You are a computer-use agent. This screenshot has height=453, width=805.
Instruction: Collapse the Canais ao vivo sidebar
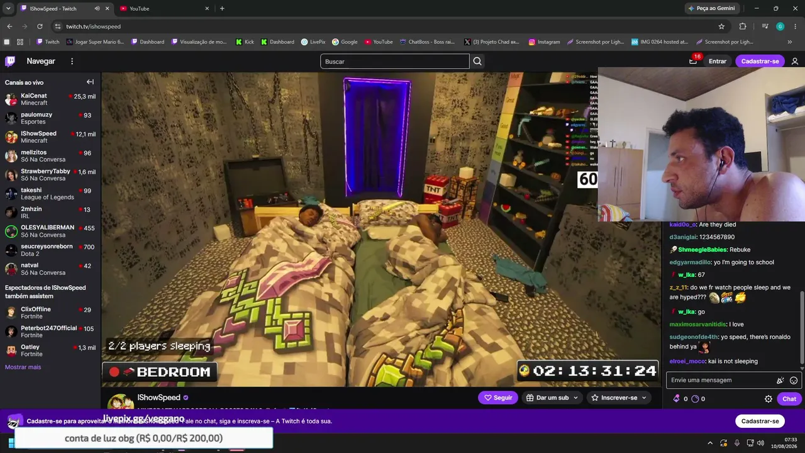click(x=90, y=82)
